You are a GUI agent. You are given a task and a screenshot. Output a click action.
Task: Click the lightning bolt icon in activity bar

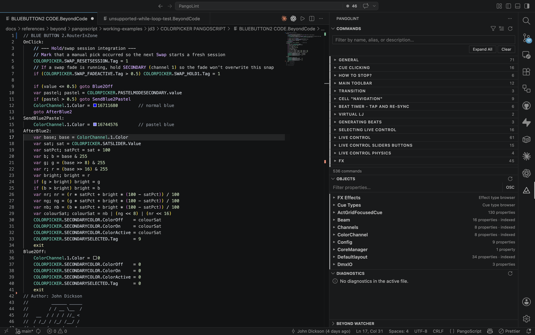pyautogui.click(x=526, y=123)
